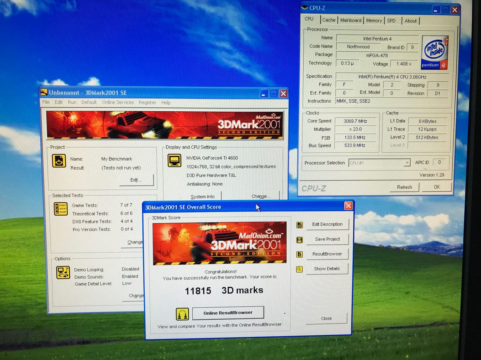Image resolution: width=481 pixels, height=360 pixels.
Task: Click the 3DMark2001 SE title bar icon
Action: [x=44, y=92]
